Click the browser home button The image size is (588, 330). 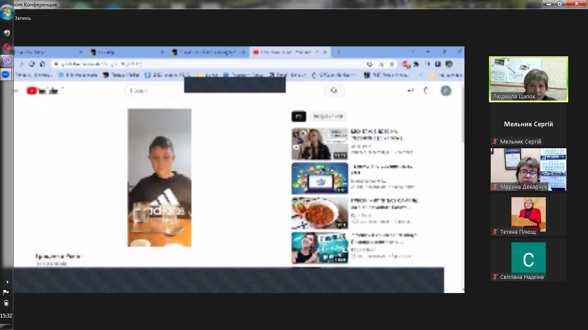pyautogui.click(x=42, y=64)
